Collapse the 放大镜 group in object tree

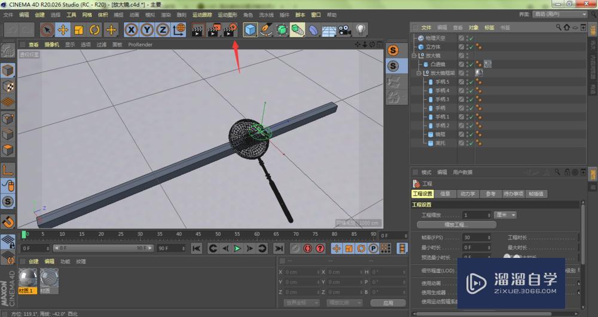tap(414, 56)
